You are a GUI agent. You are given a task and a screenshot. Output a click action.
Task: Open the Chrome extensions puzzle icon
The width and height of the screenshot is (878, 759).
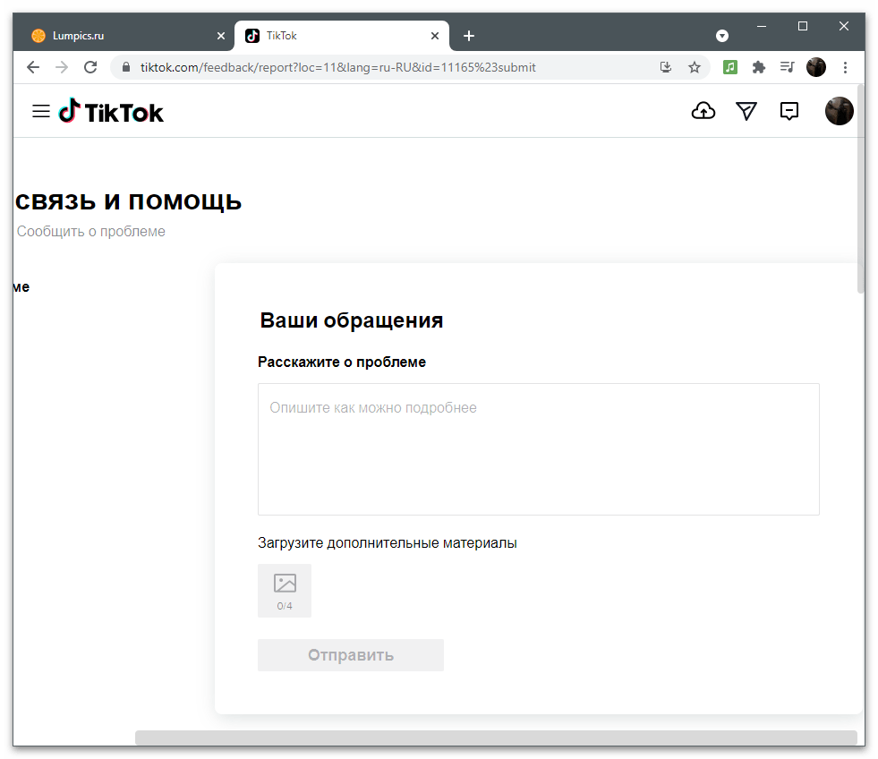point(759,67)
